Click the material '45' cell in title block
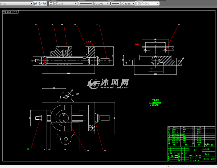 click(195, 150)
